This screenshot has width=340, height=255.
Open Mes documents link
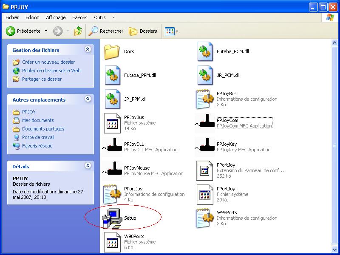coord(38,120)
